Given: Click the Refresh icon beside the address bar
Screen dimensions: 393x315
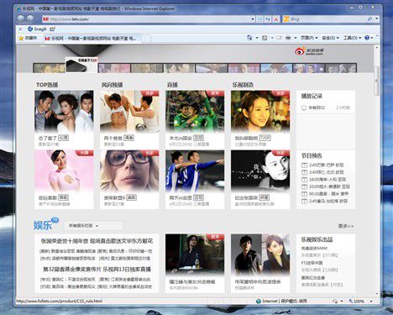Looking at the screenshot, I should pyautogui.click(x=268, y=19).
